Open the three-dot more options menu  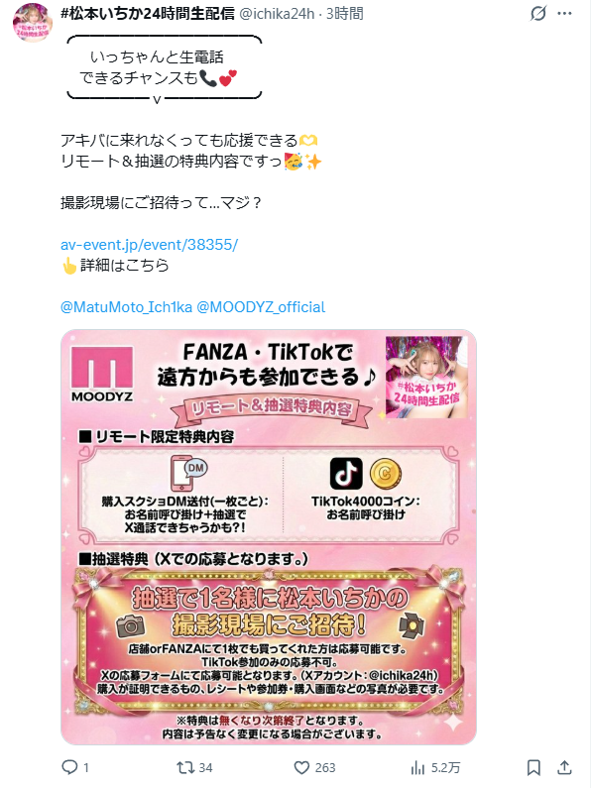tap(564, 14)
